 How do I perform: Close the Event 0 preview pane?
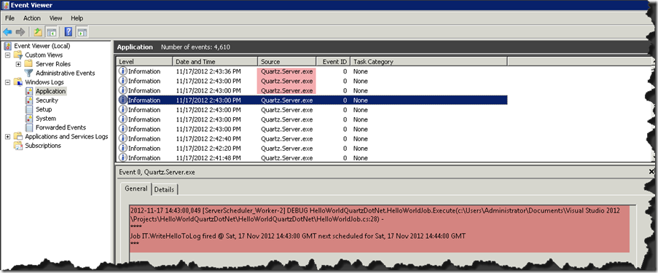tap(651, 172)
